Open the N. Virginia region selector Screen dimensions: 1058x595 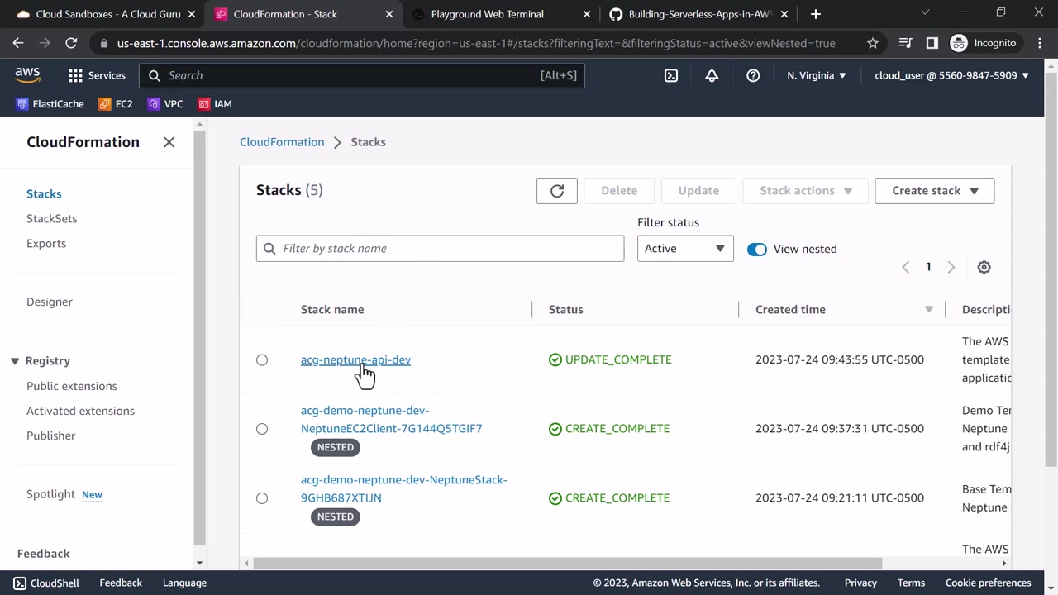click(816, 75)
